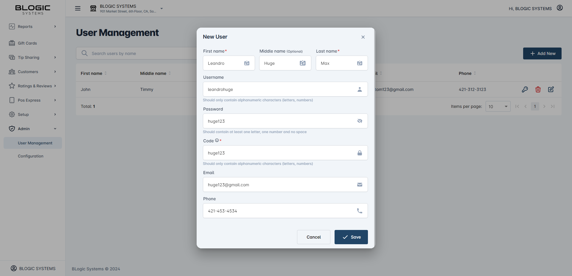
Task: Click the Username input field
Action: (x=285, y=89)
